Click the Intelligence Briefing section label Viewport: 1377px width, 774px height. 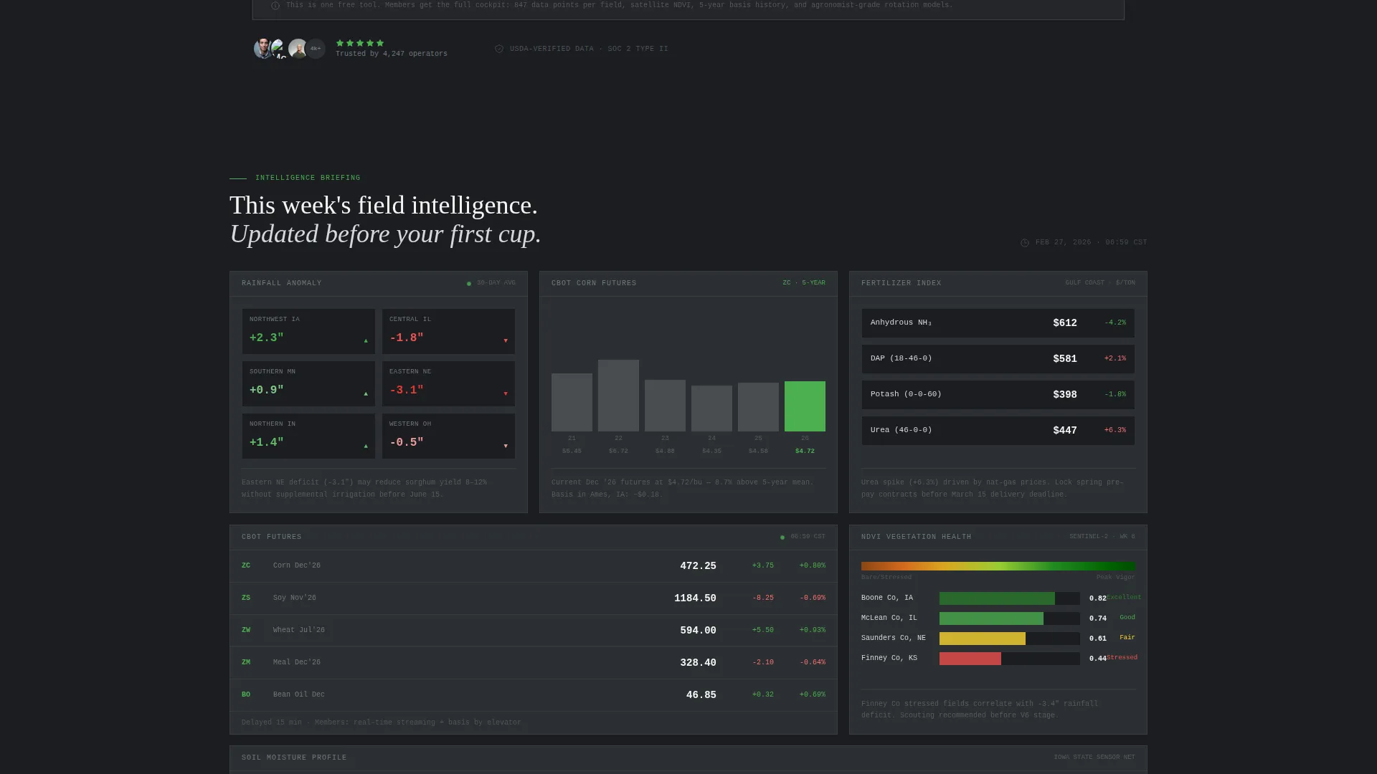click(308, 178)
